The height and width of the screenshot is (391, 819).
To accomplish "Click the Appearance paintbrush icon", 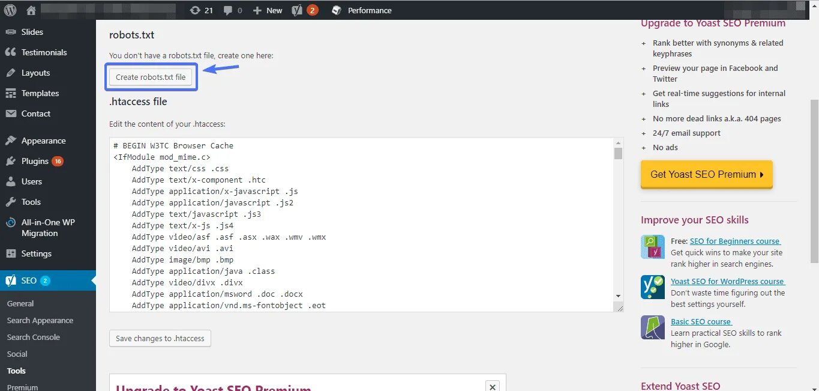I will (10, 141).
